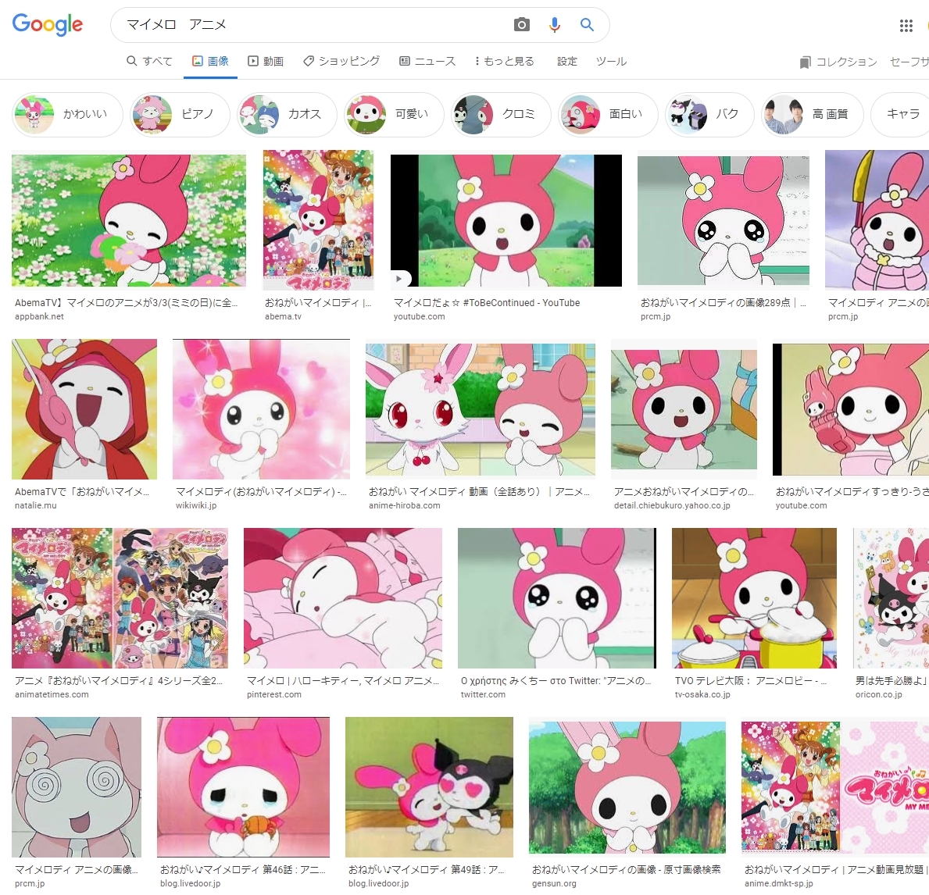Filter by the クロミ chip
The height and width of the screenshot is (895, 929).
point(502,114)
